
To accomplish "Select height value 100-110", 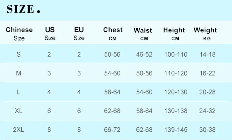I will pos(176,55).
